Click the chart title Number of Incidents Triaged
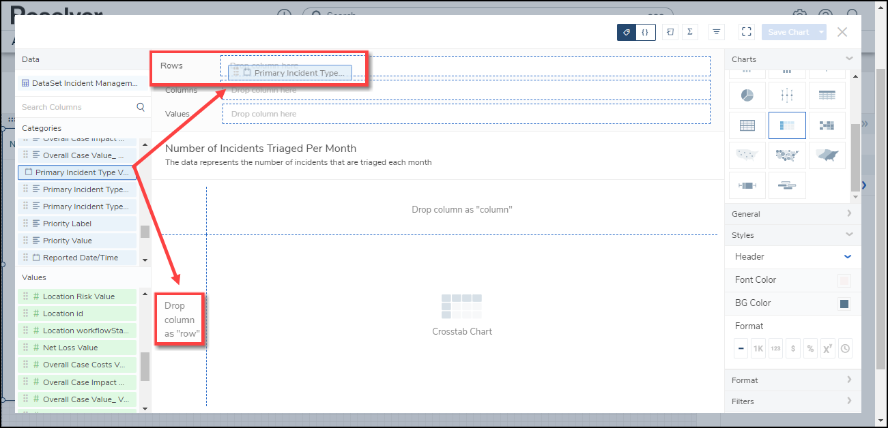Image resolution: width=888 pixels, height=428 pixels. click(261, 148)
